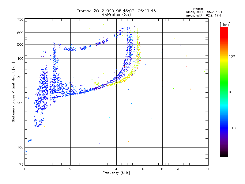The width and height of the screenshot is (245, 184).
Task: Click the x-axis tick label '16'
Action: pos(208,169)
